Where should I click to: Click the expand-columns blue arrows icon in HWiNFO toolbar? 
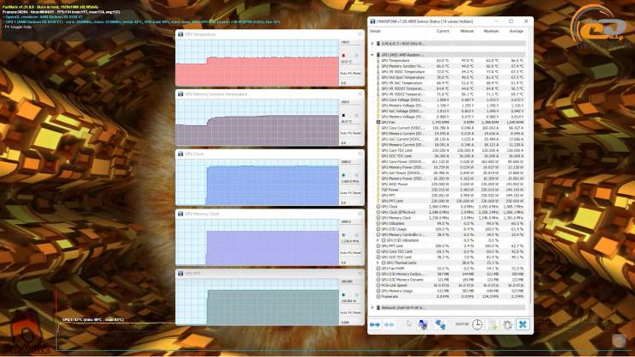click(375, 324)
